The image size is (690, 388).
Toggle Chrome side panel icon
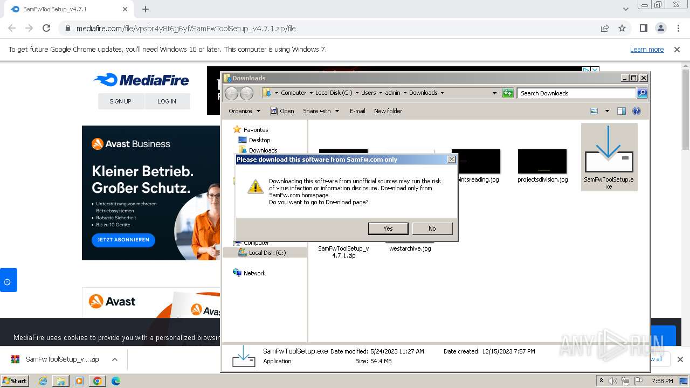click(643, 29)
